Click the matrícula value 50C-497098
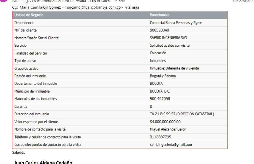This screenshot has width=254, height=164. pyautogui.click(x=160, y=99)
